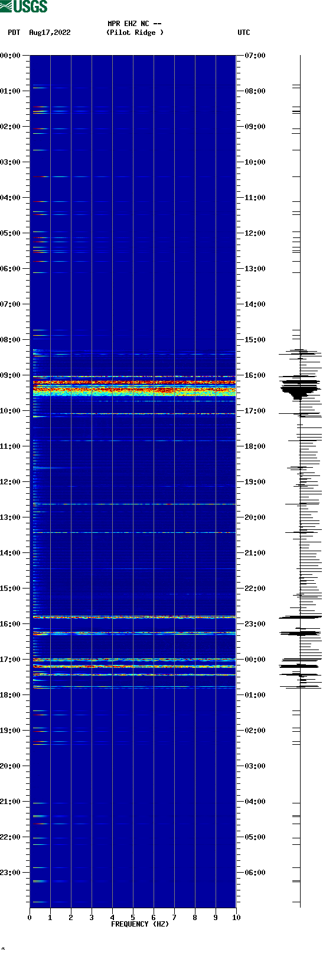Click the 'Aug17,2022' date text
This screenshot has width=326, height=955.
click(x=50, y=33)
